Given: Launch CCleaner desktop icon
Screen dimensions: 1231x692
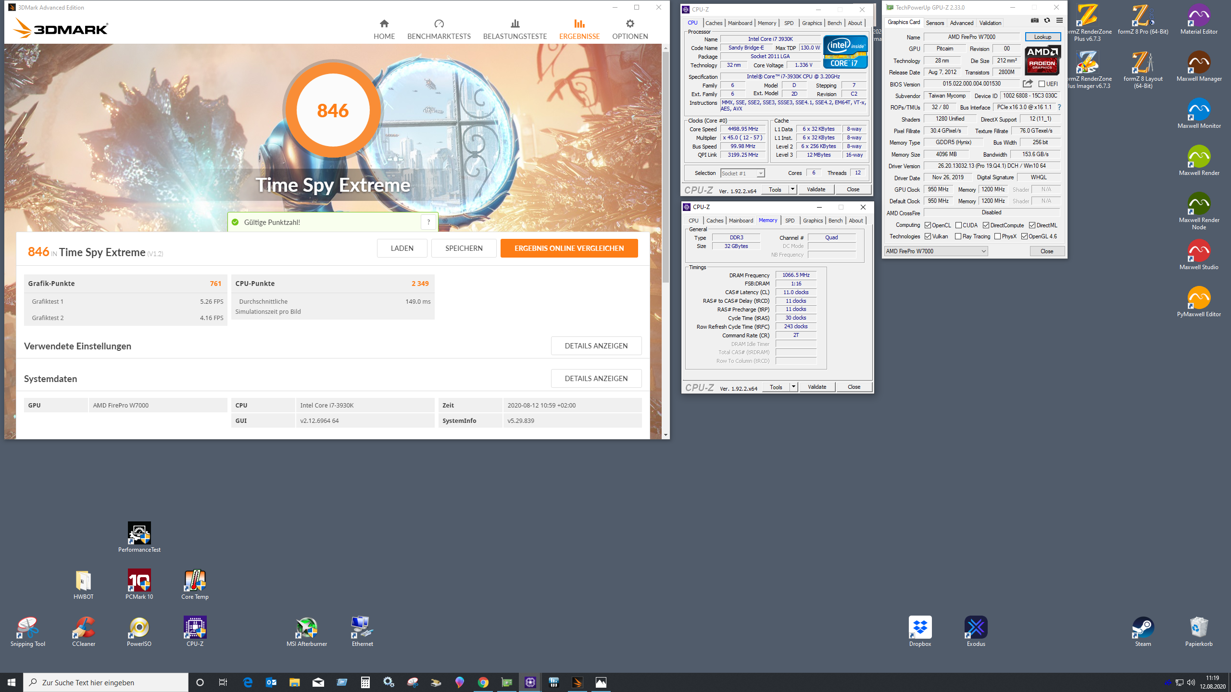Looking at the screenshot, I should click(83, 631).
